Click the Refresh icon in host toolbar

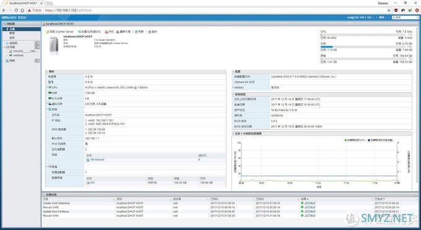point(136,32)
